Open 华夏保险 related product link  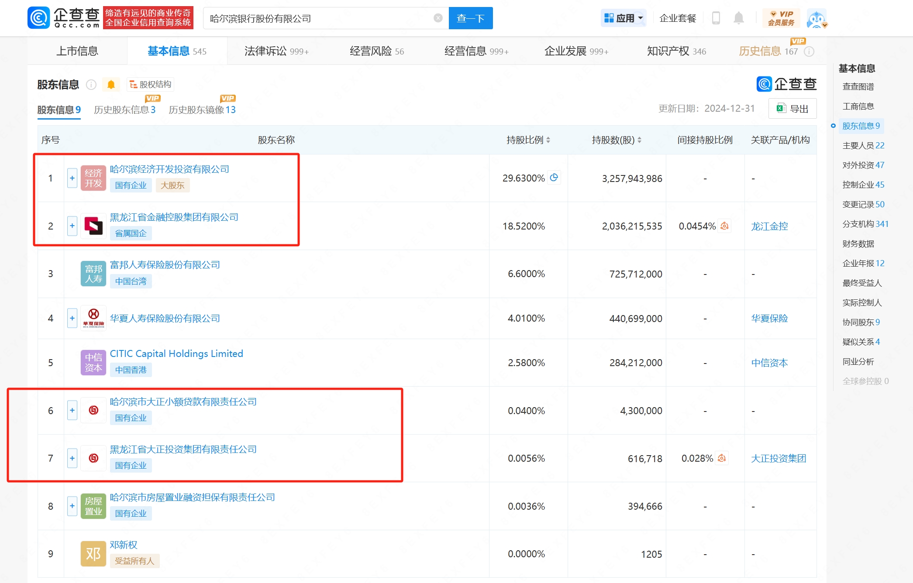pos(769,318)
